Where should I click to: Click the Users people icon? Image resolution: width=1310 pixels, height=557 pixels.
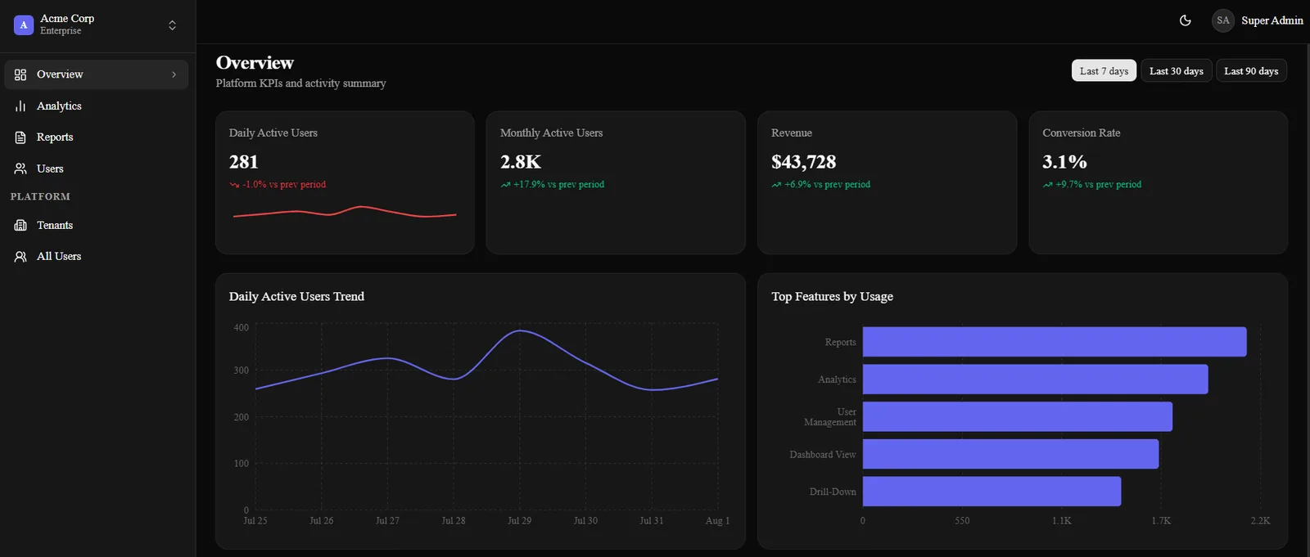20,168
